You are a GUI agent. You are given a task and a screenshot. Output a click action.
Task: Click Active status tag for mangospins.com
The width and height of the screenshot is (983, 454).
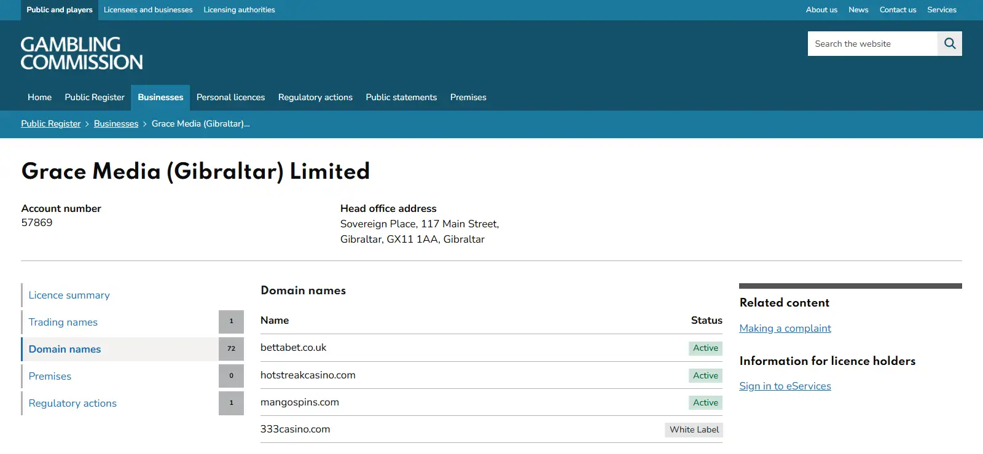point(705,402)
